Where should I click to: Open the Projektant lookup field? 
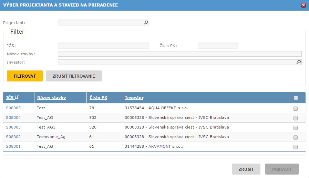pos(101,23)
